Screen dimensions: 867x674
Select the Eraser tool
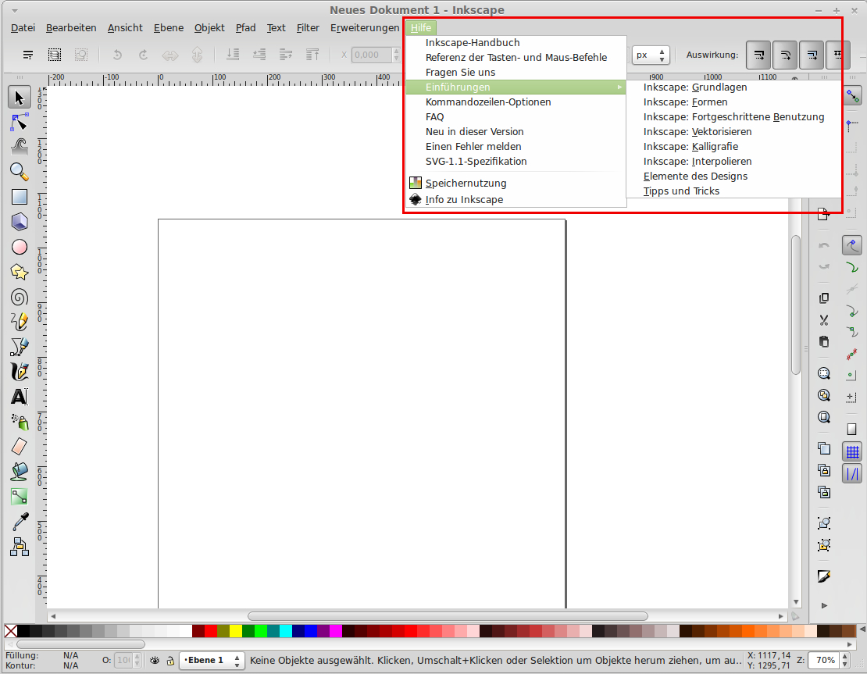pos(20,447)
